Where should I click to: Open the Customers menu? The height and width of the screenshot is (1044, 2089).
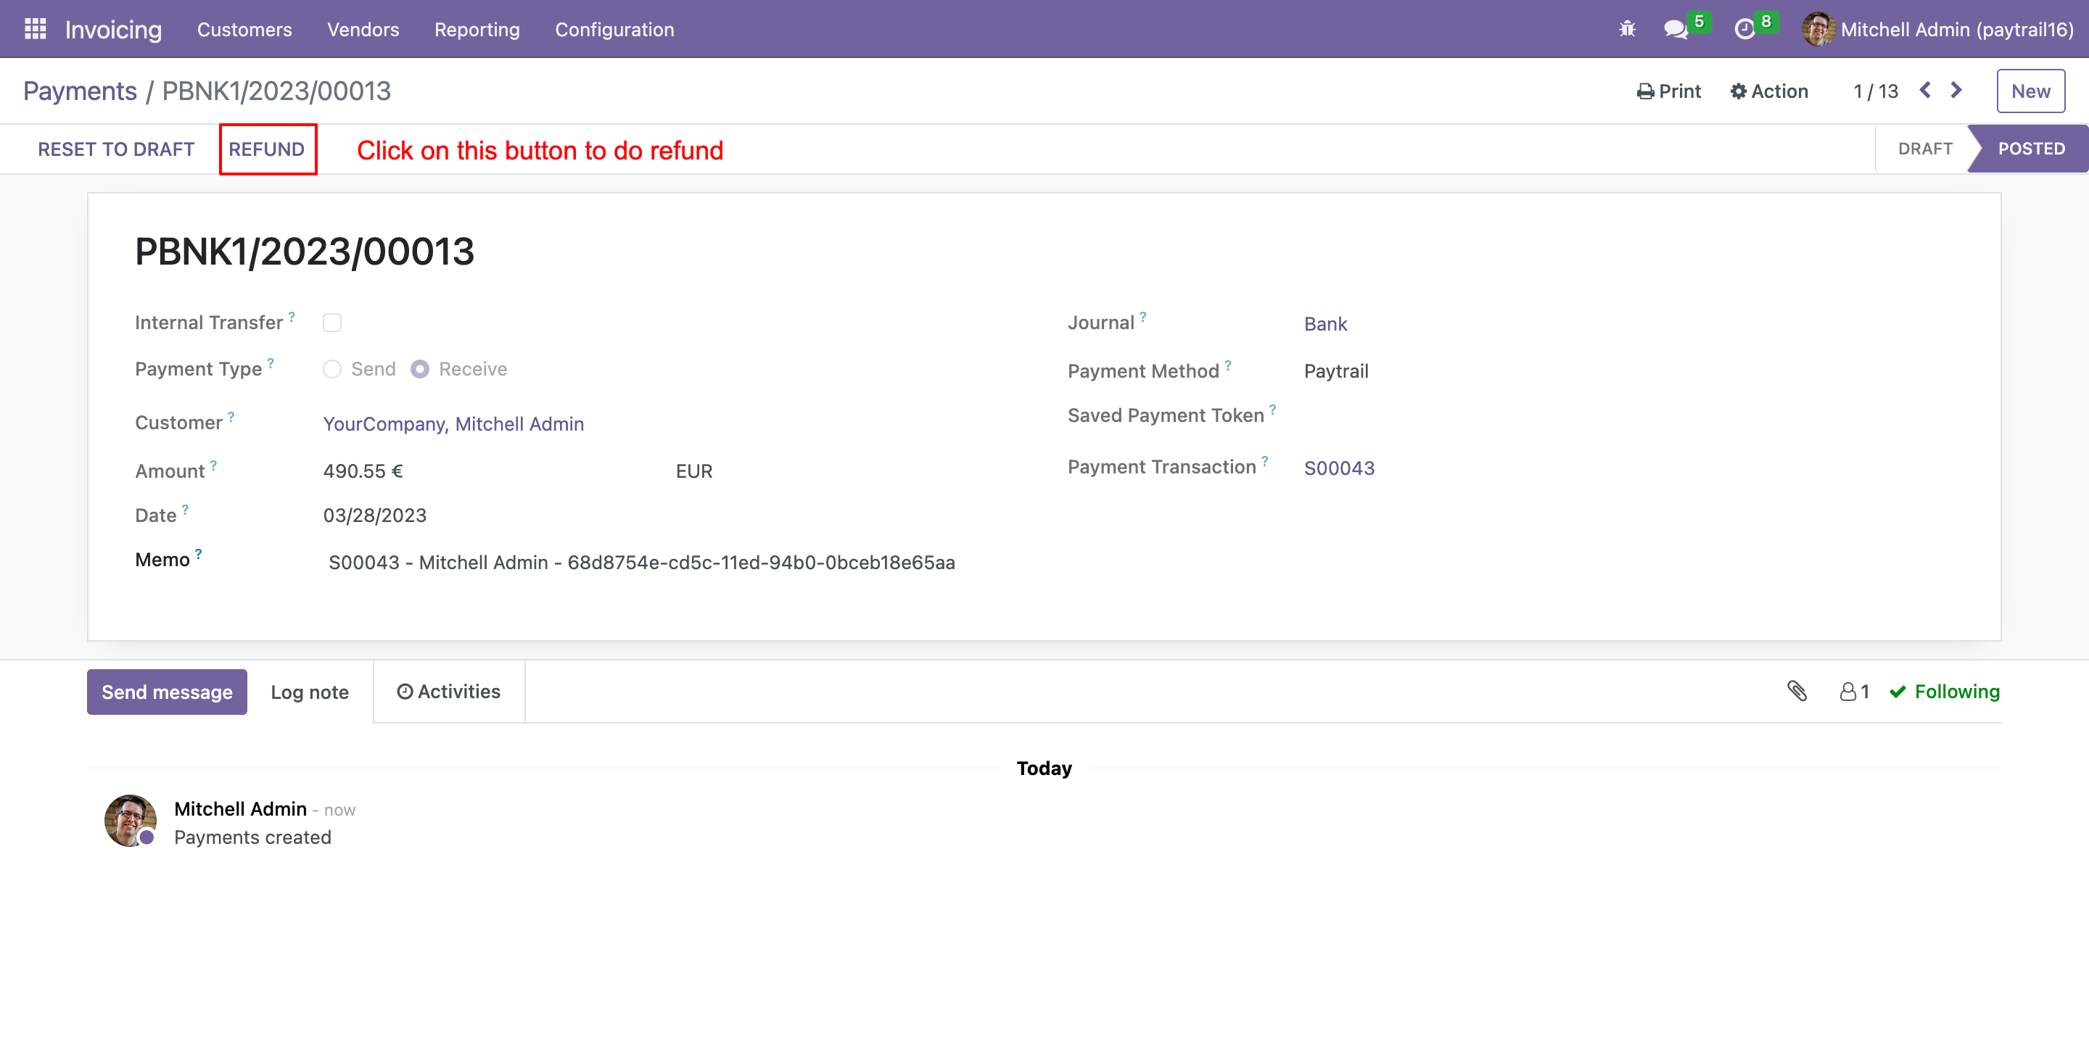[244, 29]
